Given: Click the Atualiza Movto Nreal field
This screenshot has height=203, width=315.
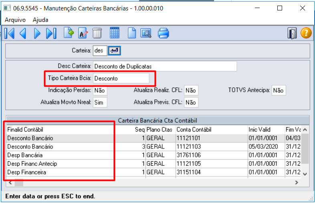Looking at the screenshot, I should [100, 102].
